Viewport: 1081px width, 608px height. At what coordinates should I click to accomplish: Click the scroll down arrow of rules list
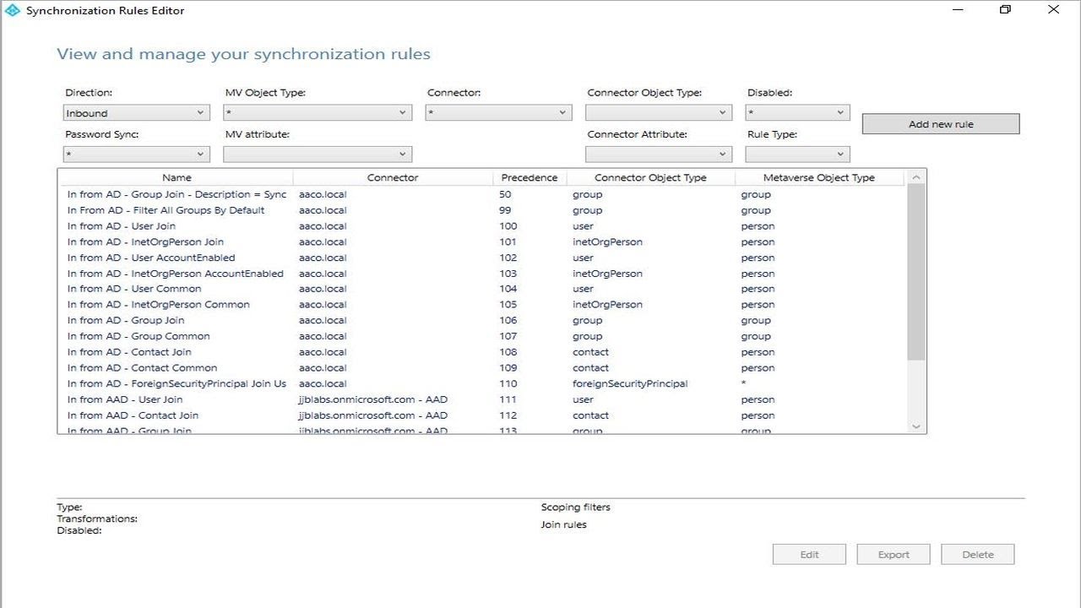[x=916, y=426]
